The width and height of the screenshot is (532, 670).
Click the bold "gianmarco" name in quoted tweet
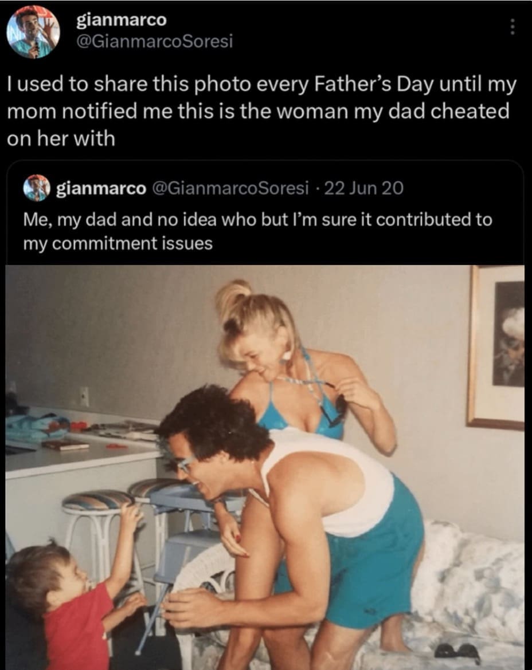pos(100,188)
